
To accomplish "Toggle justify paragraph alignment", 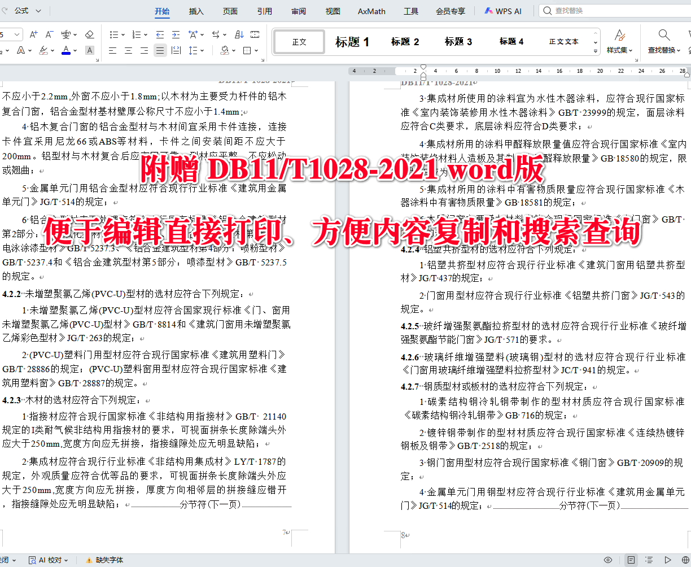I will (x=160, y=50).
